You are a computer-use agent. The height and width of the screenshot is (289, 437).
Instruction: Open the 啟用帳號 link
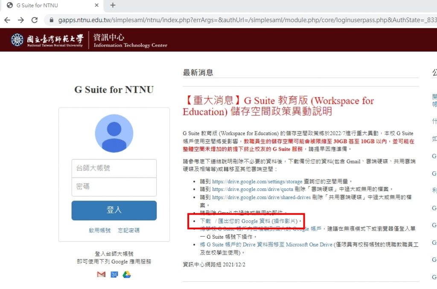pyautogui.click(x=100, y=230)
